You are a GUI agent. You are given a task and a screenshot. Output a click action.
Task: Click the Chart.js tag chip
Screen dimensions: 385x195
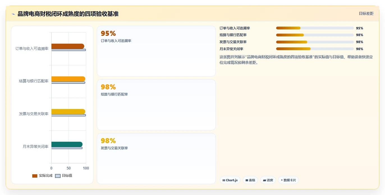click(x=230, y=180)
